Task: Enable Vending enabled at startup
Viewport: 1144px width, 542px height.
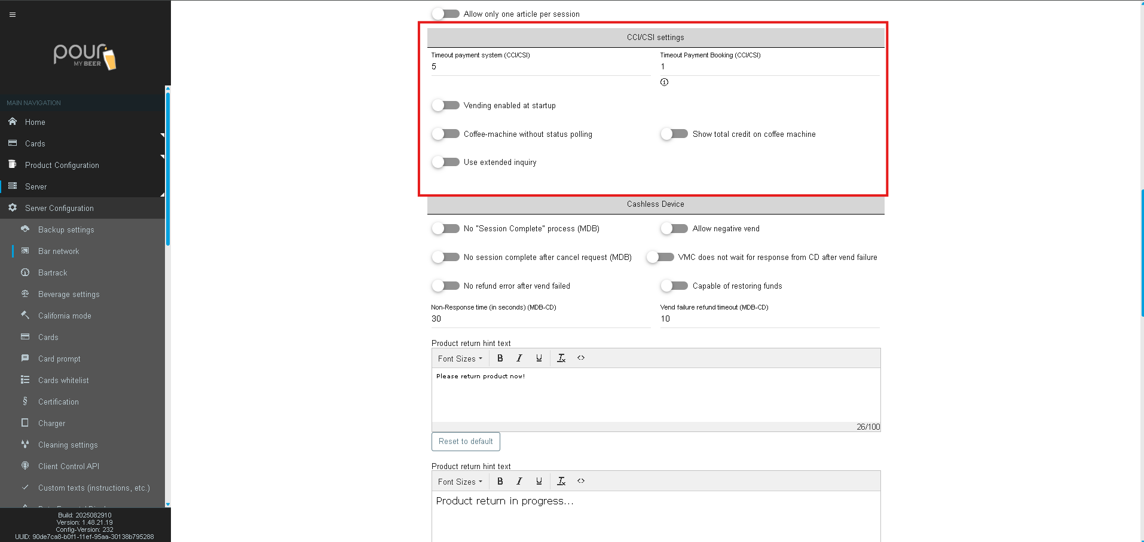Action: pyautogui.click(x=446, y=106)
